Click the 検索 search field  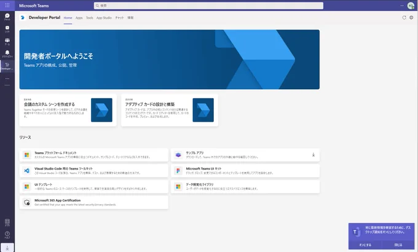pyautogui.click(x=208, y=6)
